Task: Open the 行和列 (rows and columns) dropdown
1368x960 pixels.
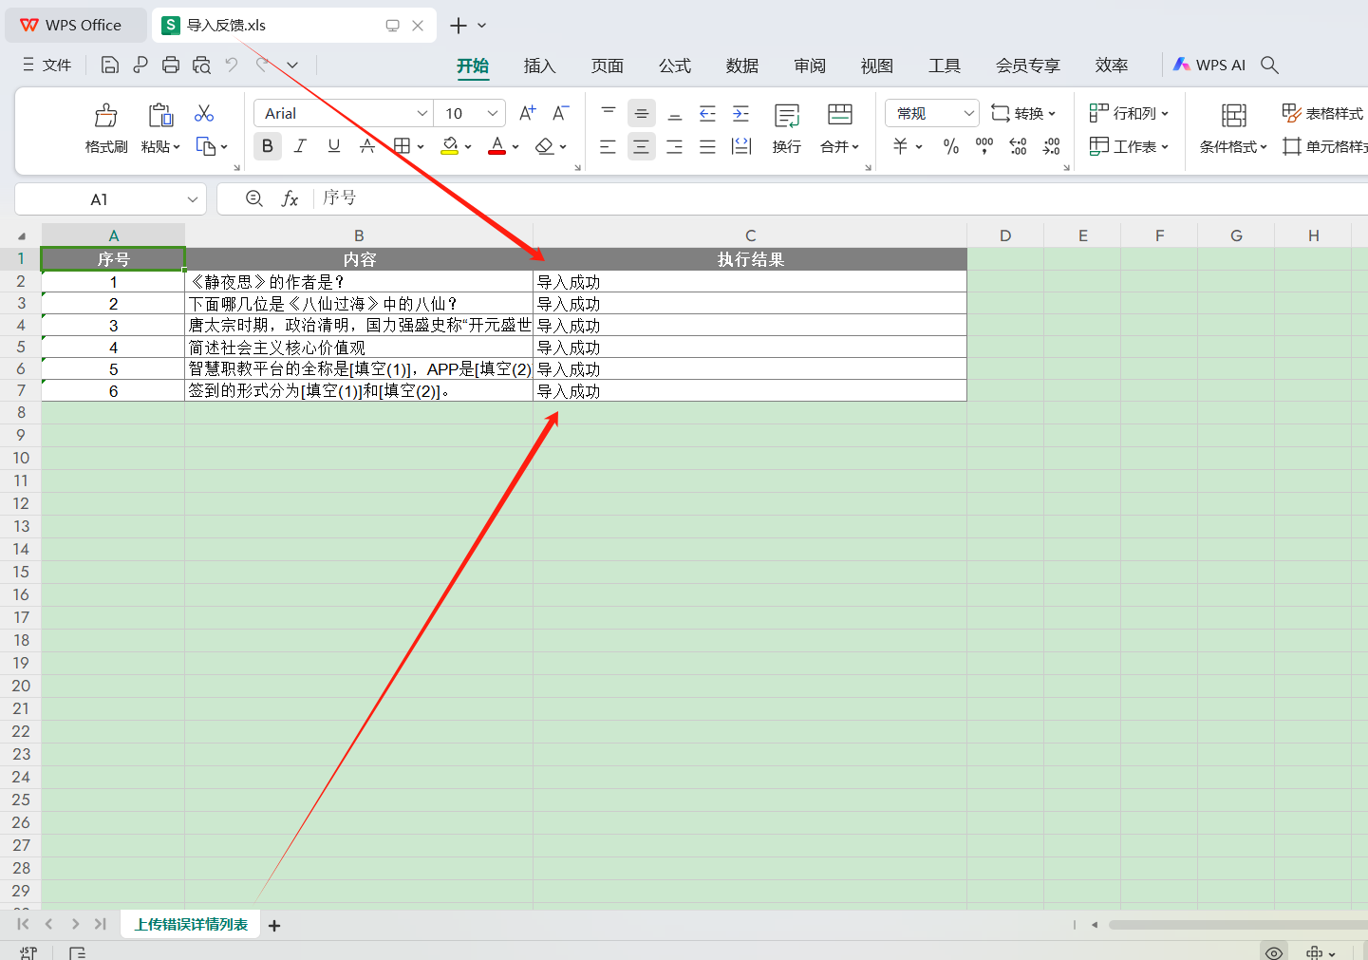Action: (x=1130, y=112)
